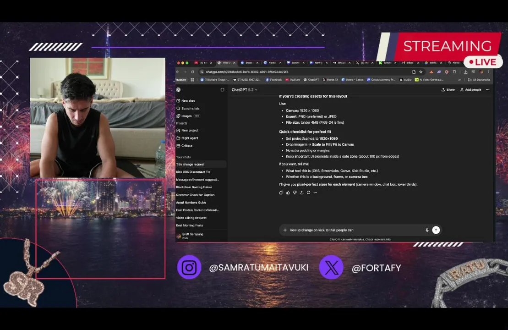Screen dimensions: 508x330
Task: Bookmark the page with the star icon
Action: 421,72
